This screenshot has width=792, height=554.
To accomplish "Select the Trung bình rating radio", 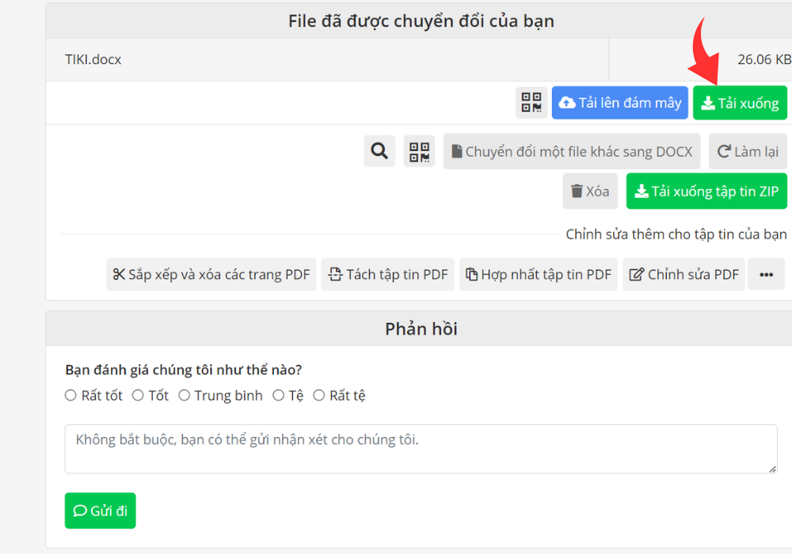I will pos(185,395).
